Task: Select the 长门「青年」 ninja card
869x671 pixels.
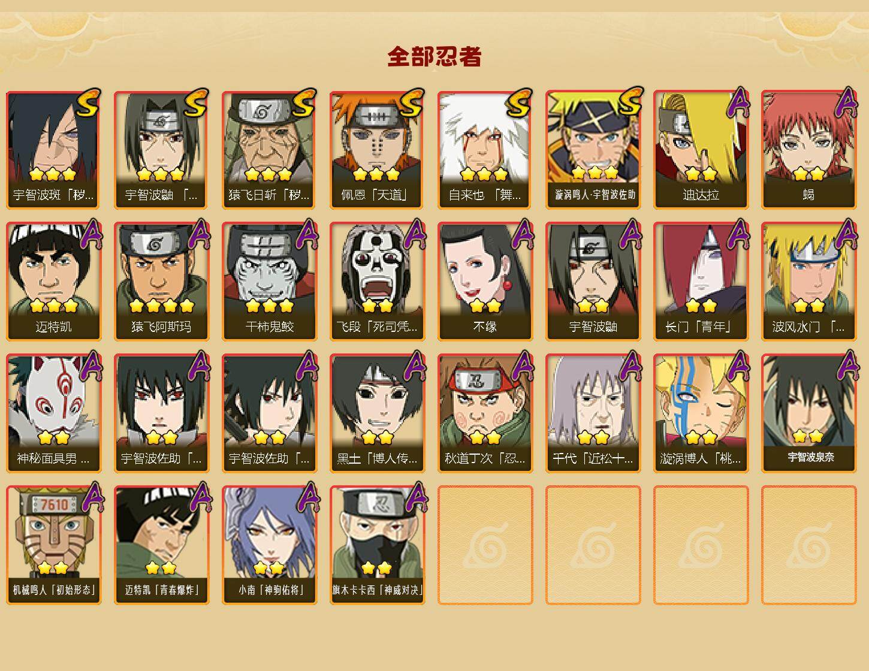Action: [x=701, y=281]
